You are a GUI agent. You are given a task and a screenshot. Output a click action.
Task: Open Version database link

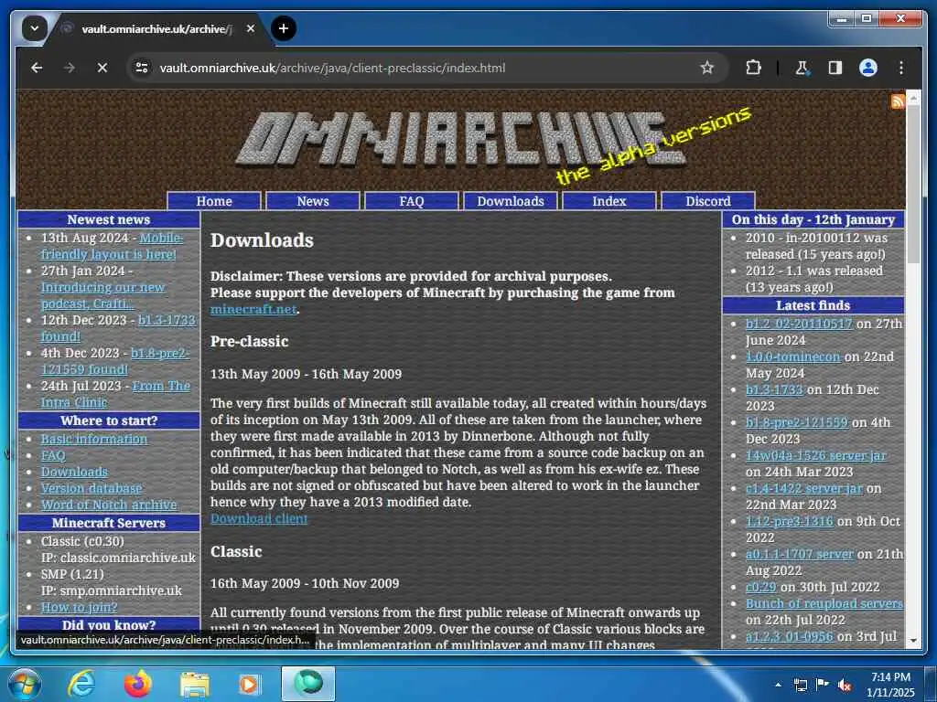pos(92,488)
